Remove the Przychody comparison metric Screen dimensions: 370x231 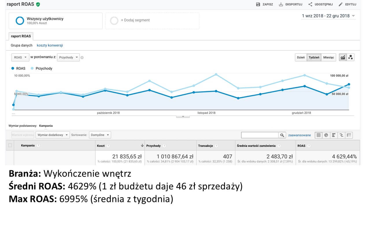[x=82, y=57]
